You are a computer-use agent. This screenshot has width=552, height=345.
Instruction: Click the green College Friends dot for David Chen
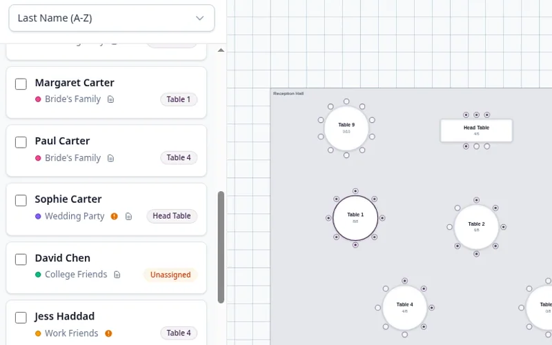click(x=38, y=275)
